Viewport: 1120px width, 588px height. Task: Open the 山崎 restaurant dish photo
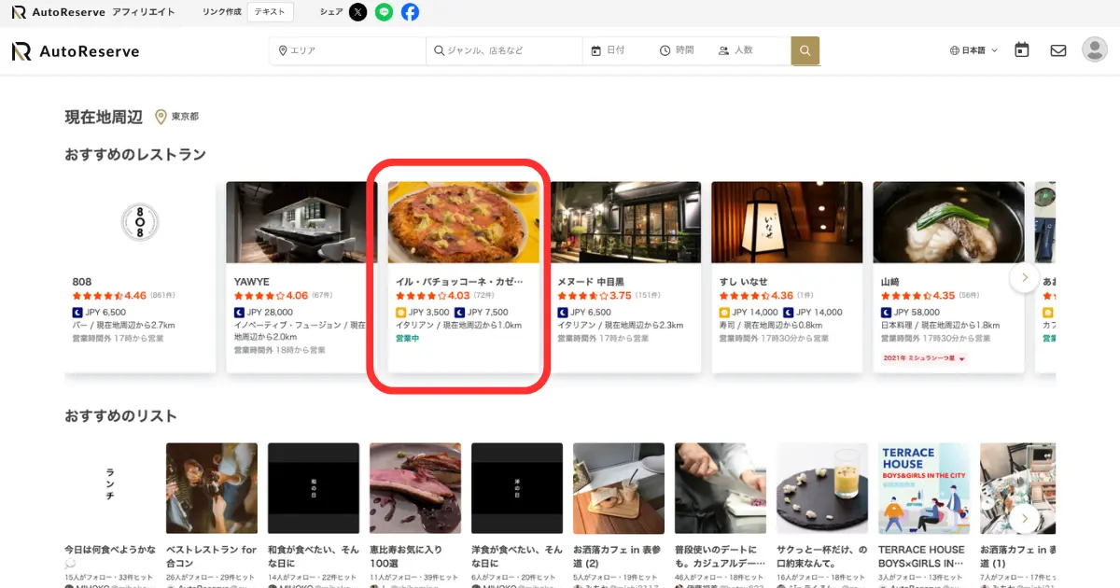(948, 222)
